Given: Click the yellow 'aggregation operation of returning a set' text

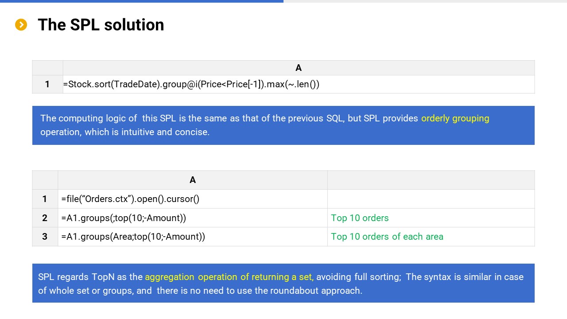Looking at the screenshot, I should pos(229,277).
